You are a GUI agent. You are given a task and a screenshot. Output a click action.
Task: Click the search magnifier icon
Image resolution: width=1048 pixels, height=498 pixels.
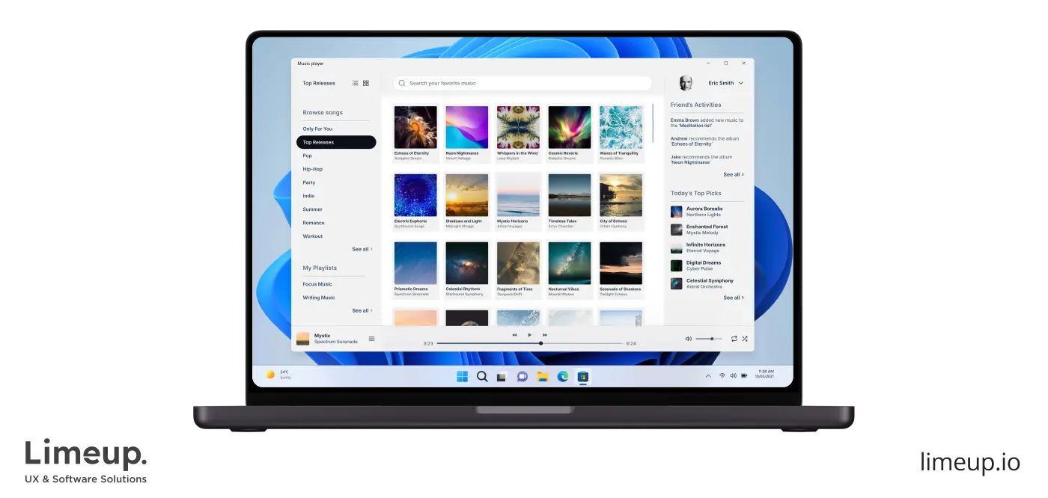[401, 83]
